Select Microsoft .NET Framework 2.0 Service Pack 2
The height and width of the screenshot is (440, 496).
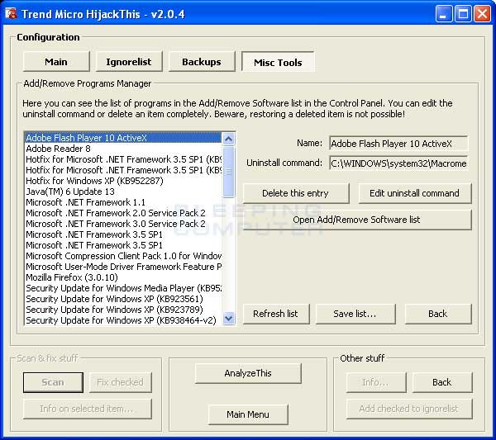123,213
